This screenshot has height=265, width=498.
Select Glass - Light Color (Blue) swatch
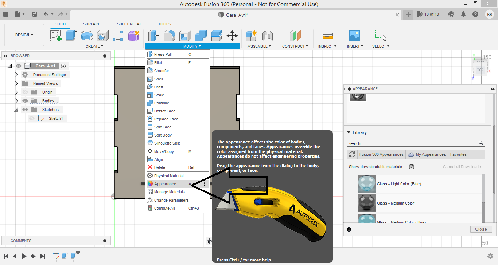tap(367, 184)
